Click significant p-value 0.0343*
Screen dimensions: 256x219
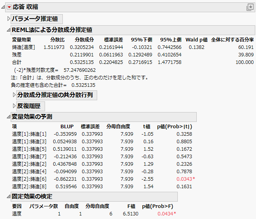186,179
